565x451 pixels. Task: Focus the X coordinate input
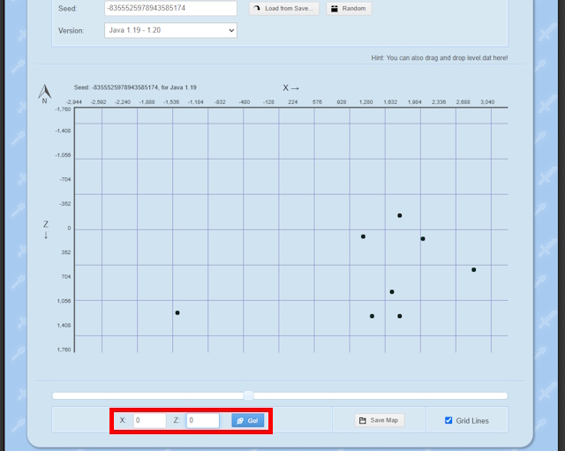149,421
